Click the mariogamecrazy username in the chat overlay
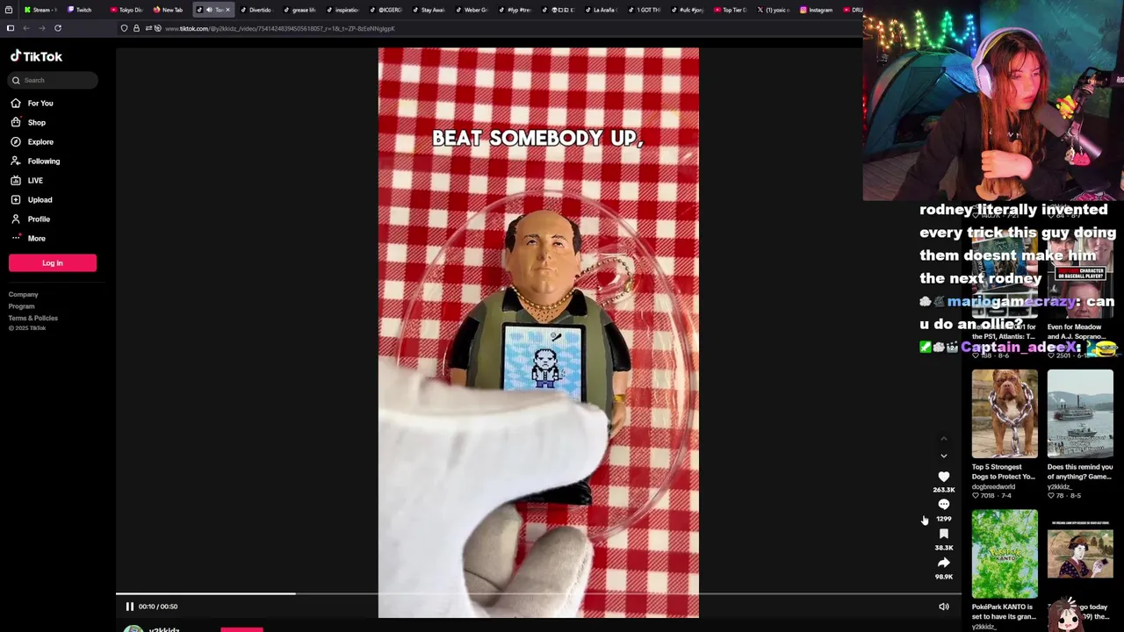 [1012, 301]
